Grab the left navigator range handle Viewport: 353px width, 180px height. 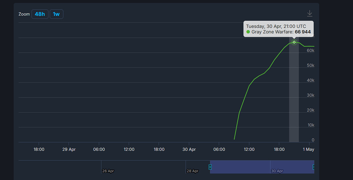click(x=210, y=167)
